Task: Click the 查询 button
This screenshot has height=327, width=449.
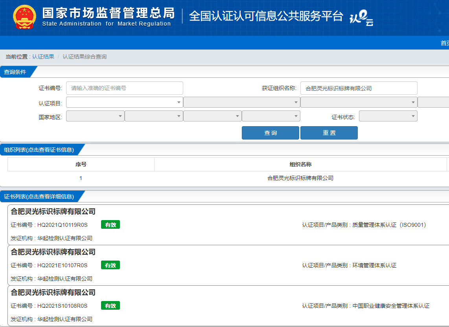Action: (x=271, y=133)
